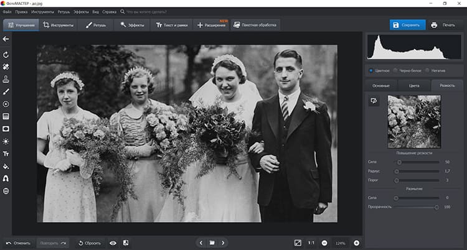Image resolution: width=467 pixels, height=250 pixels.
Task: Select the Stamp tool in left sidebar
Action: point(6,79)
